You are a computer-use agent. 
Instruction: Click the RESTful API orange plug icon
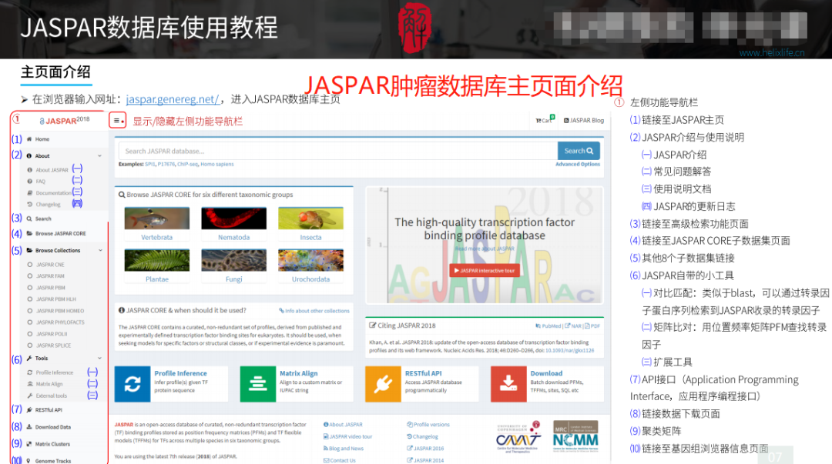383,383
